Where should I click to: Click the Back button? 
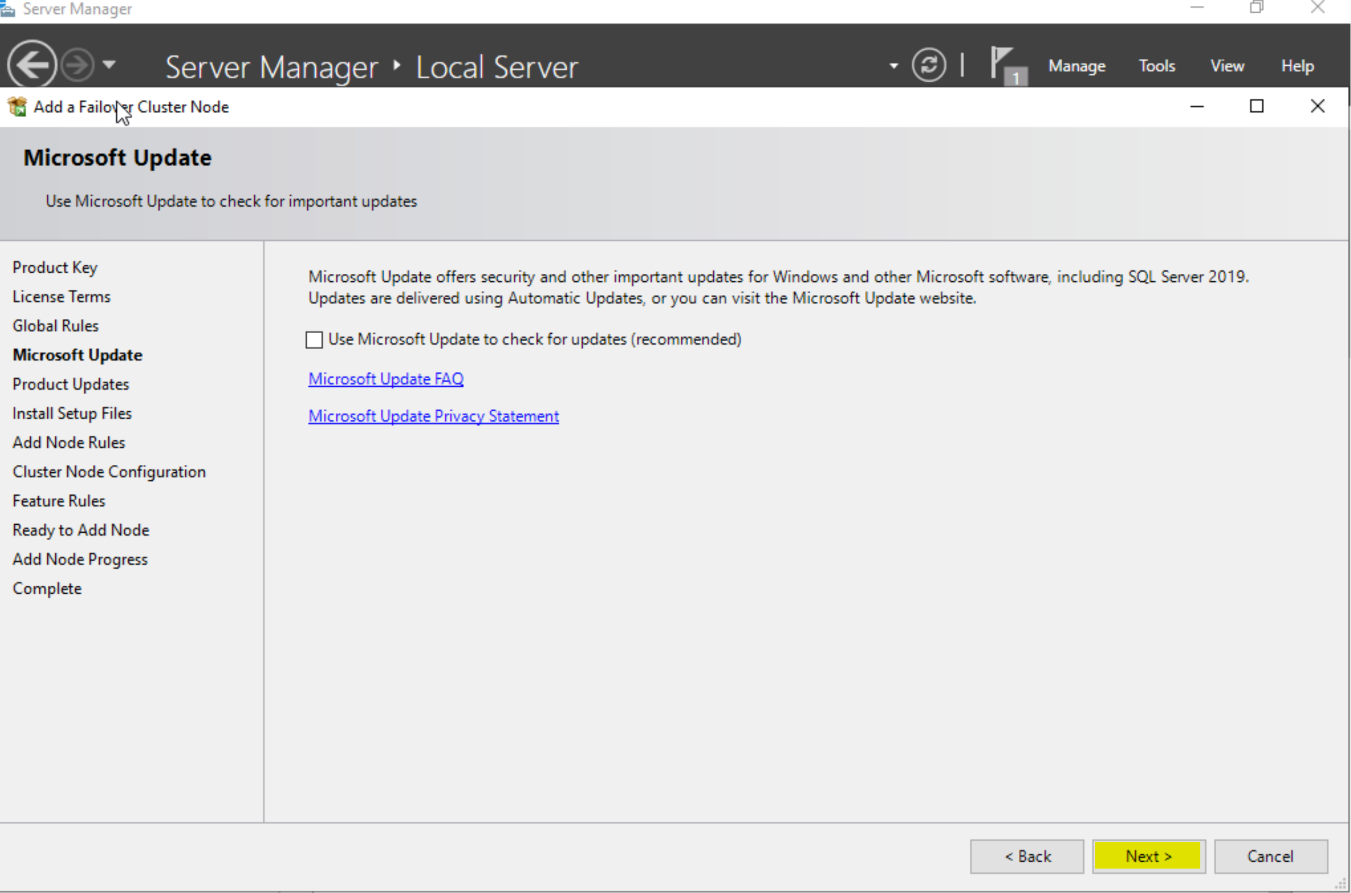point(1027,856)
